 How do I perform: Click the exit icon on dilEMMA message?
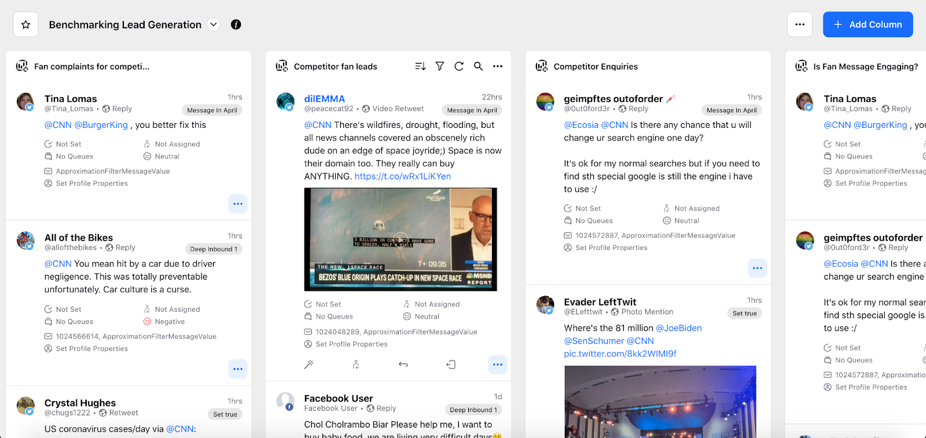point(451,365)
